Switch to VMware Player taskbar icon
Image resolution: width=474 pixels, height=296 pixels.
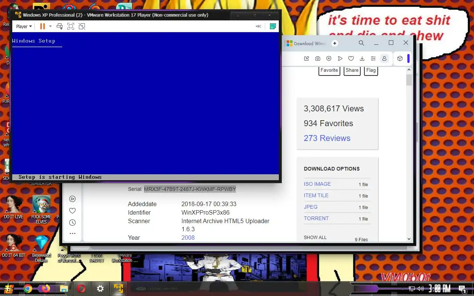[118, 289]
